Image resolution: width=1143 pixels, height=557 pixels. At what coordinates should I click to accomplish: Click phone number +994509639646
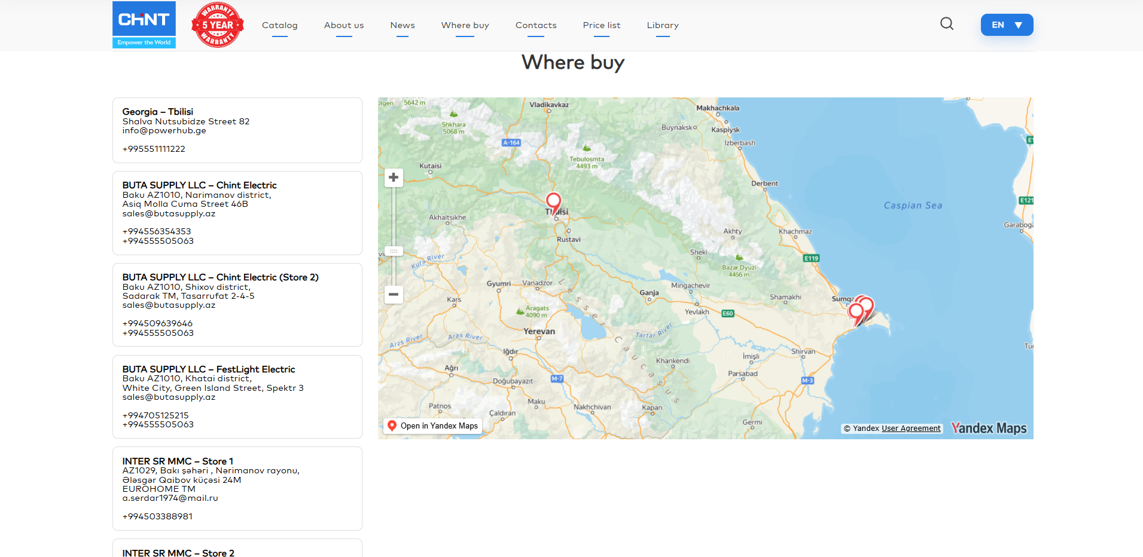point(157,323)
